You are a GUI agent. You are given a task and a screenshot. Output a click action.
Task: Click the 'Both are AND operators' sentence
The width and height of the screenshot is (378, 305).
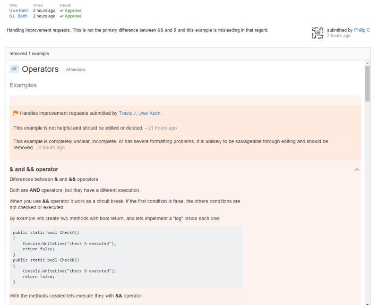coord(75,190)
